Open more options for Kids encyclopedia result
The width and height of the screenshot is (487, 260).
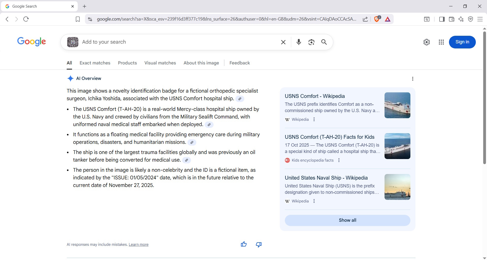point(339,160)
